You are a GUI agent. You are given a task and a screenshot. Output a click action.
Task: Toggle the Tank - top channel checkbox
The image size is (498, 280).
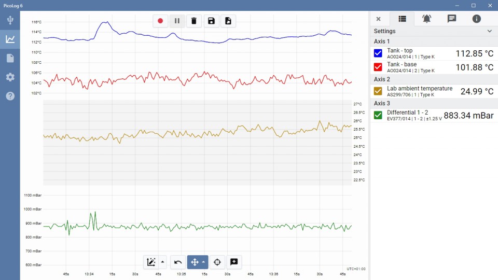coord(378,53)
